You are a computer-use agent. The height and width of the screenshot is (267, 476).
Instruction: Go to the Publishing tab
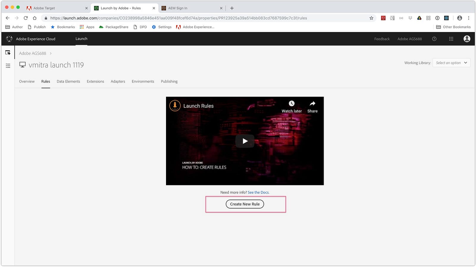click(x=169, y=81)
